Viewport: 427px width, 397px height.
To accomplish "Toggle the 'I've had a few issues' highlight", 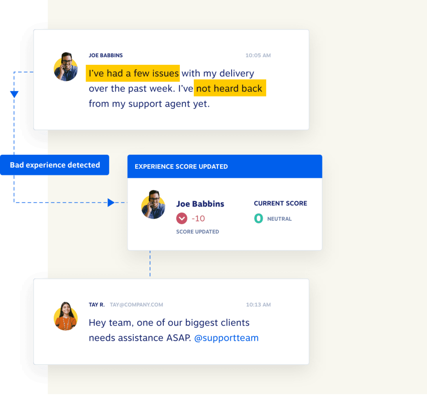I will 133,73.
